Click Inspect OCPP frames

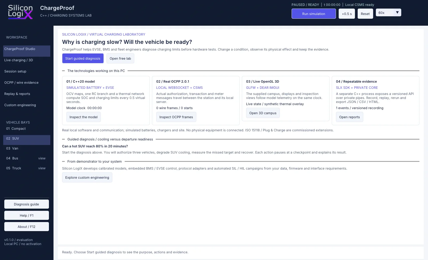(x=176, y=117)
